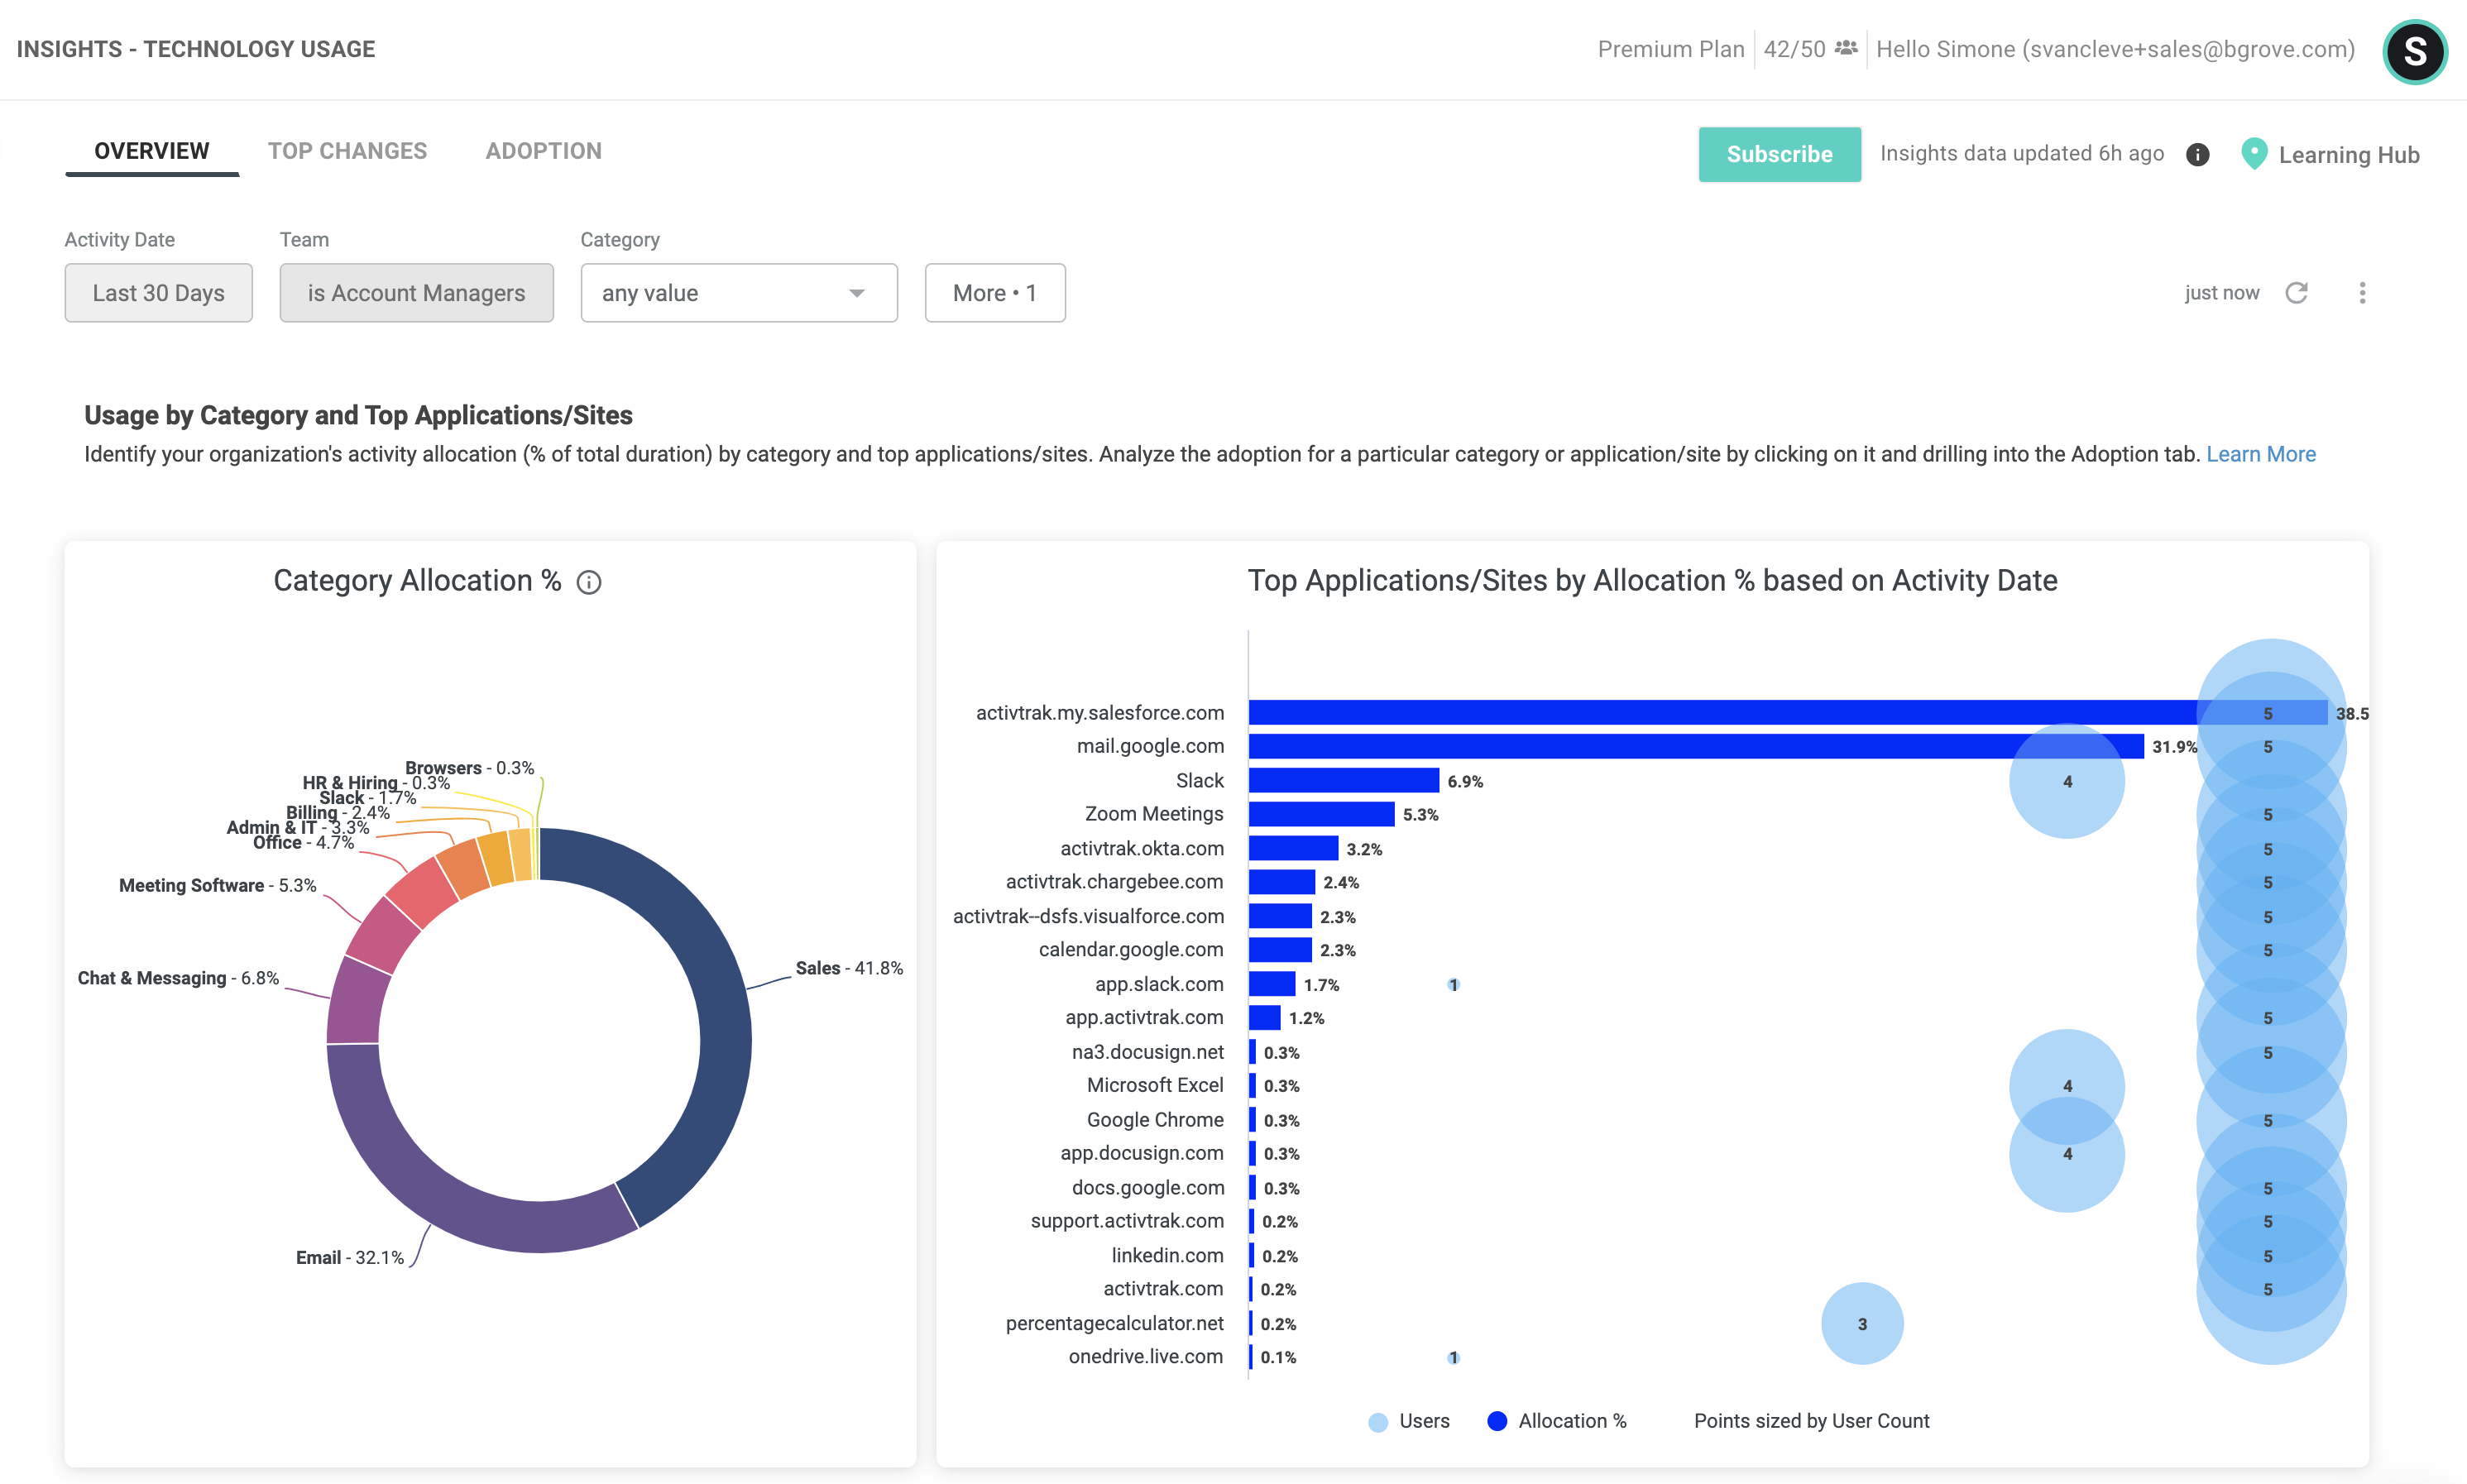2467x1484 pixels.
Task: Expand the Category any value dropdown
Action: (x=738, y=293)
